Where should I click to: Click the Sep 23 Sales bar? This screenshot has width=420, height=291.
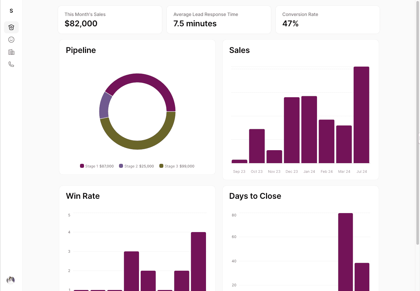click(239, 161)
